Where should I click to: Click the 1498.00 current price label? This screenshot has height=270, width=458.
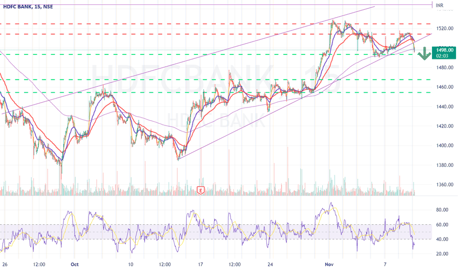point(445,50)
